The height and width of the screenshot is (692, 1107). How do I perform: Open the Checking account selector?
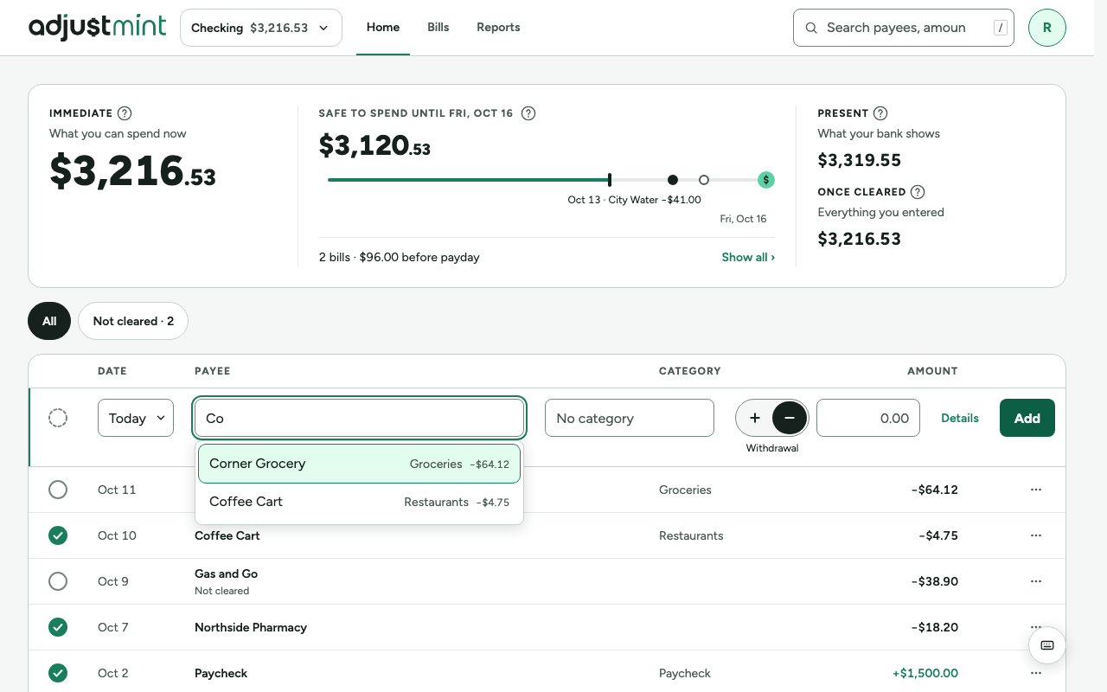(x=261, y=28)
